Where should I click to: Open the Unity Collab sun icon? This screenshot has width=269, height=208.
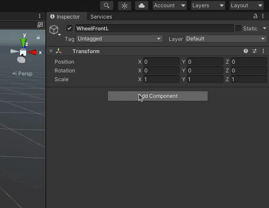tap(125, 5)
